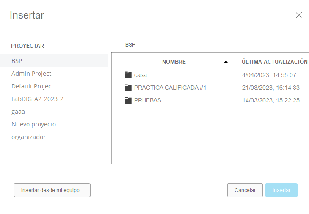Select the PRUEBAS row date 14/03/2023
The height and width of the screenshot is (214, 309).
(x=271, y=100)
